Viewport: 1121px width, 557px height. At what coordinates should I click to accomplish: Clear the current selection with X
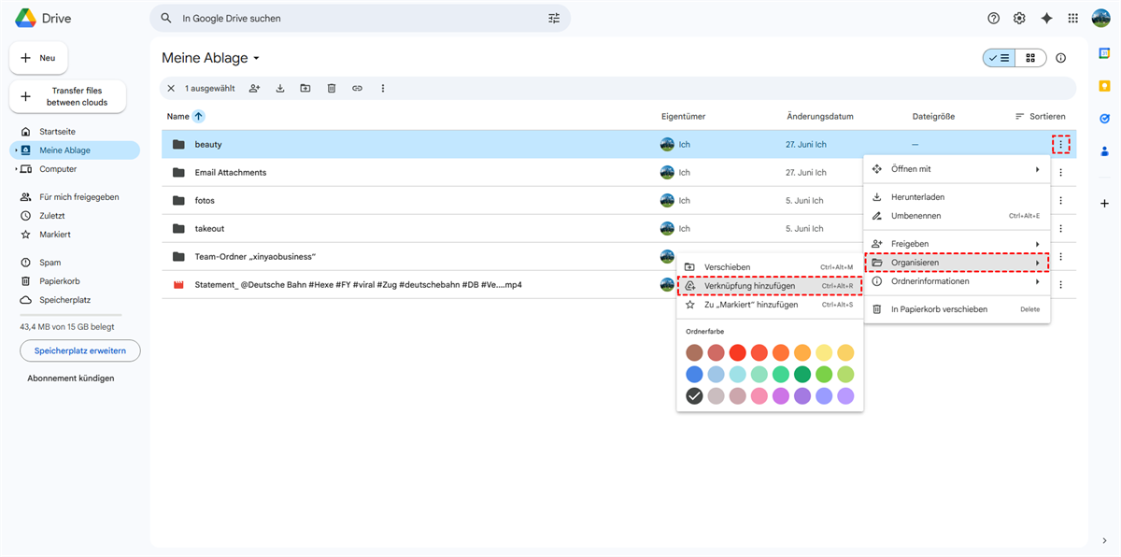(x=171, y=89)
